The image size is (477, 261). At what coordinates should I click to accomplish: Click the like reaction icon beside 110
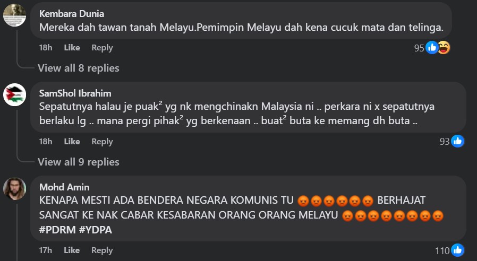(457, 250)
